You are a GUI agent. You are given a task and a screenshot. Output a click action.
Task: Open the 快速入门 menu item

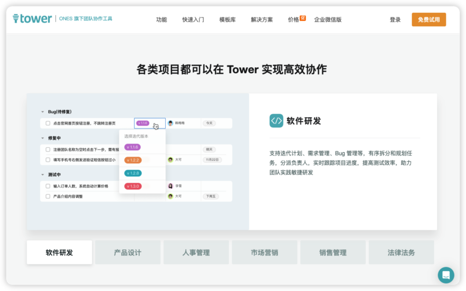pos(193,20)
